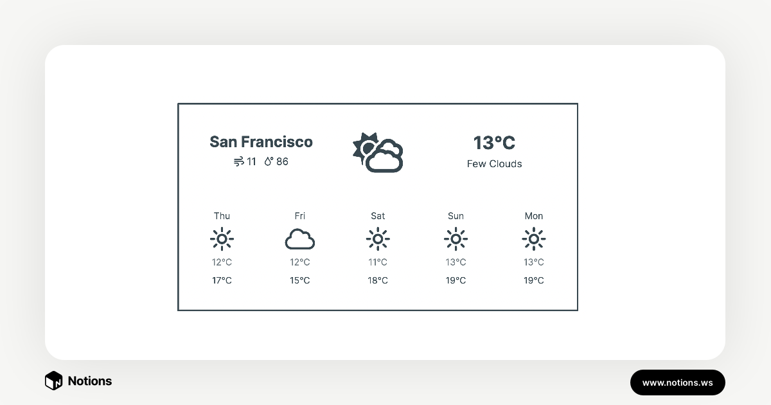Click the San Francisco city title
This screenshot has width=771, height=405.
[261, 141]
